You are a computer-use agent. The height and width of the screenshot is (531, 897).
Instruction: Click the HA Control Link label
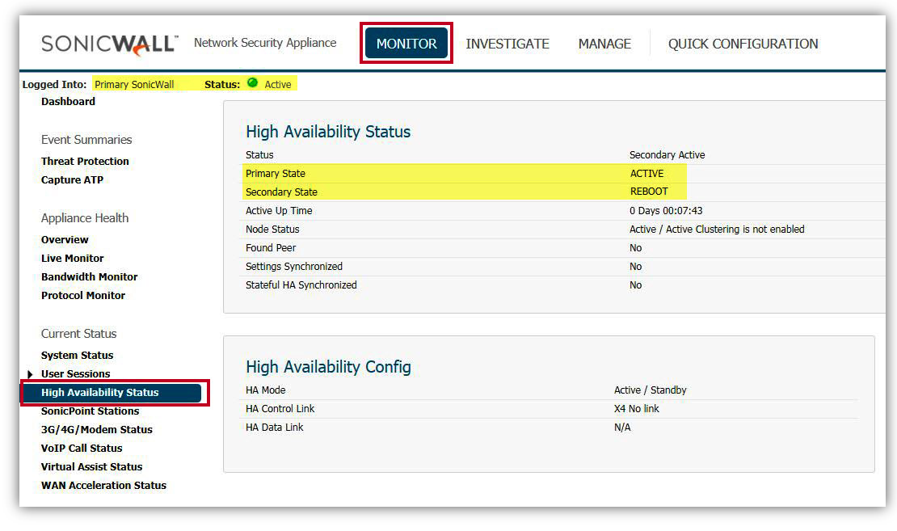(x=280, y=408)
